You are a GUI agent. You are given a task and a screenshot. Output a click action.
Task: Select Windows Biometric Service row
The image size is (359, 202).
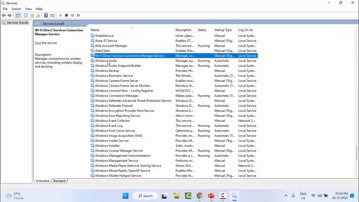(x=174, y=76)
